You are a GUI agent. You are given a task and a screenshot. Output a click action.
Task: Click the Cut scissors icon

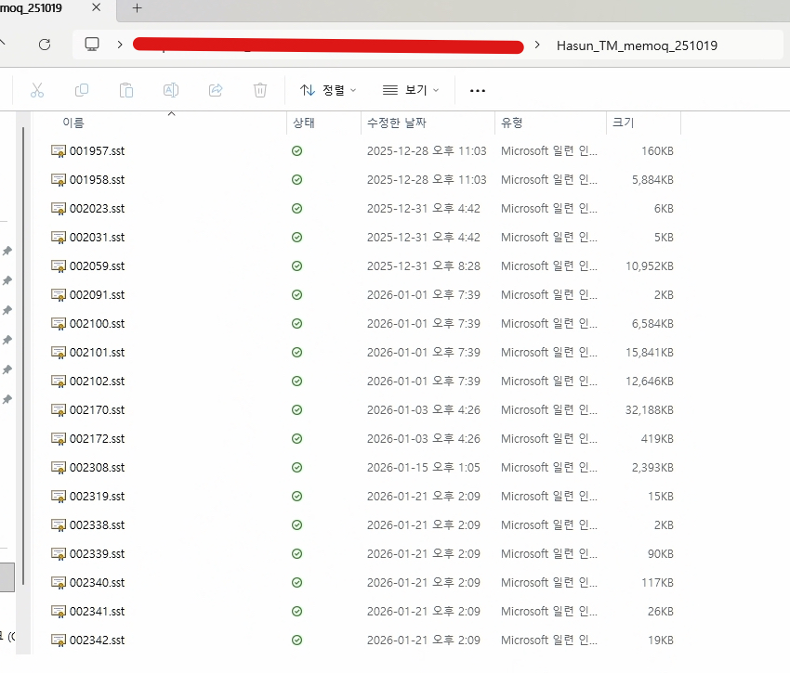coord(37,90)
